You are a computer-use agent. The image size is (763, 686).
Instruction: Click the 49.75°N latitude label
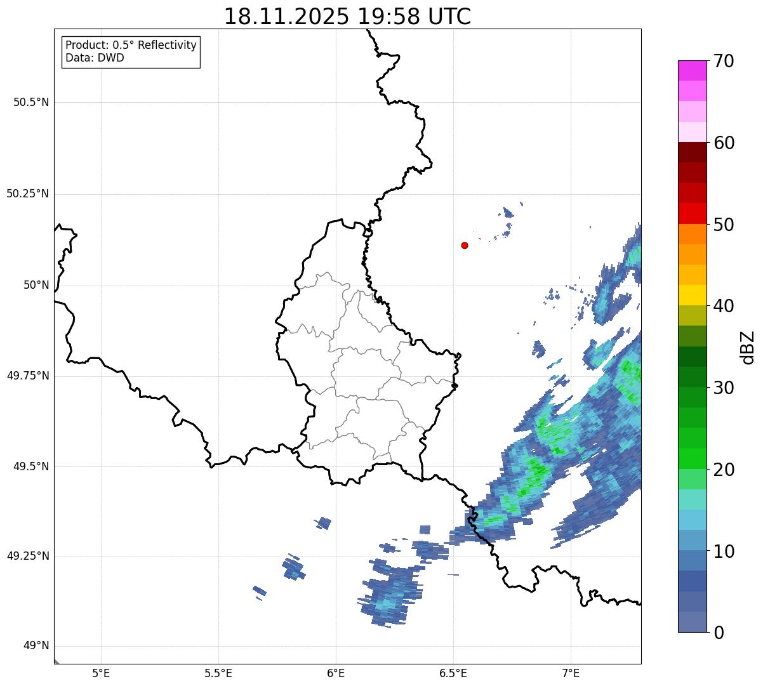(x=27, y=376)
